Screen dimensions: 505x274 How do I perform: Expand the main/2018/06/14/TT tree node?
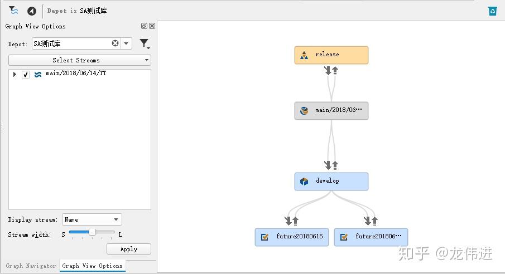tap(15, 74)
